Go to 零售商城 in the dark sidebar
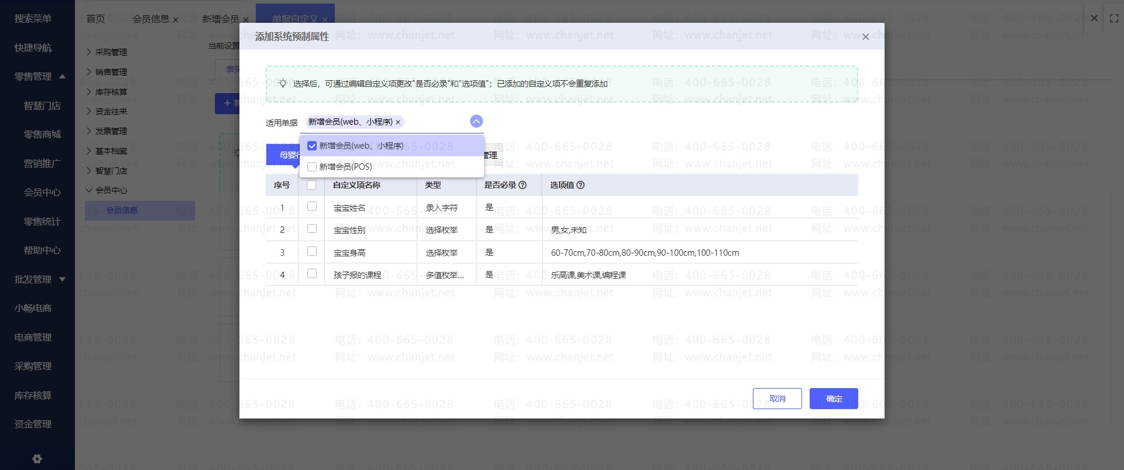 coord(42,135)
